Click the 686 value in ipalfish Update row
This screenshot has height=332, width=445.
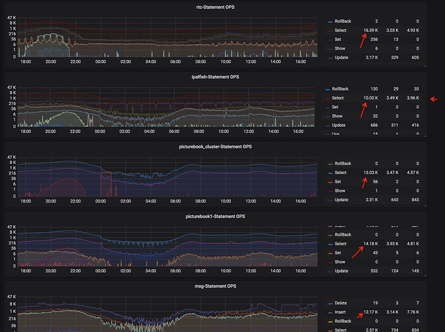click(x=374, y=125)
